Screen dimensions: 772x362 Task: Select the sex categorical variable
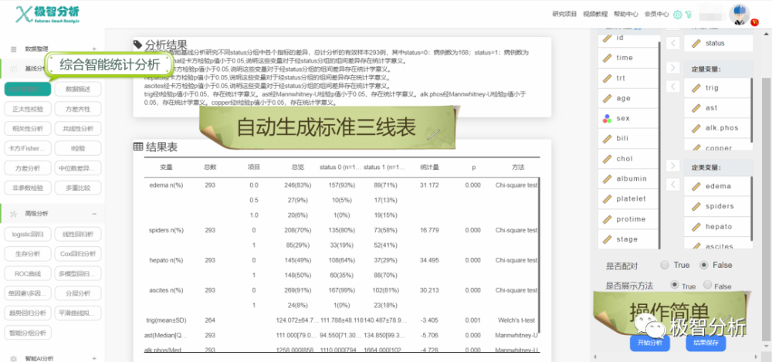pyautogui.click(x=628, y=118)
